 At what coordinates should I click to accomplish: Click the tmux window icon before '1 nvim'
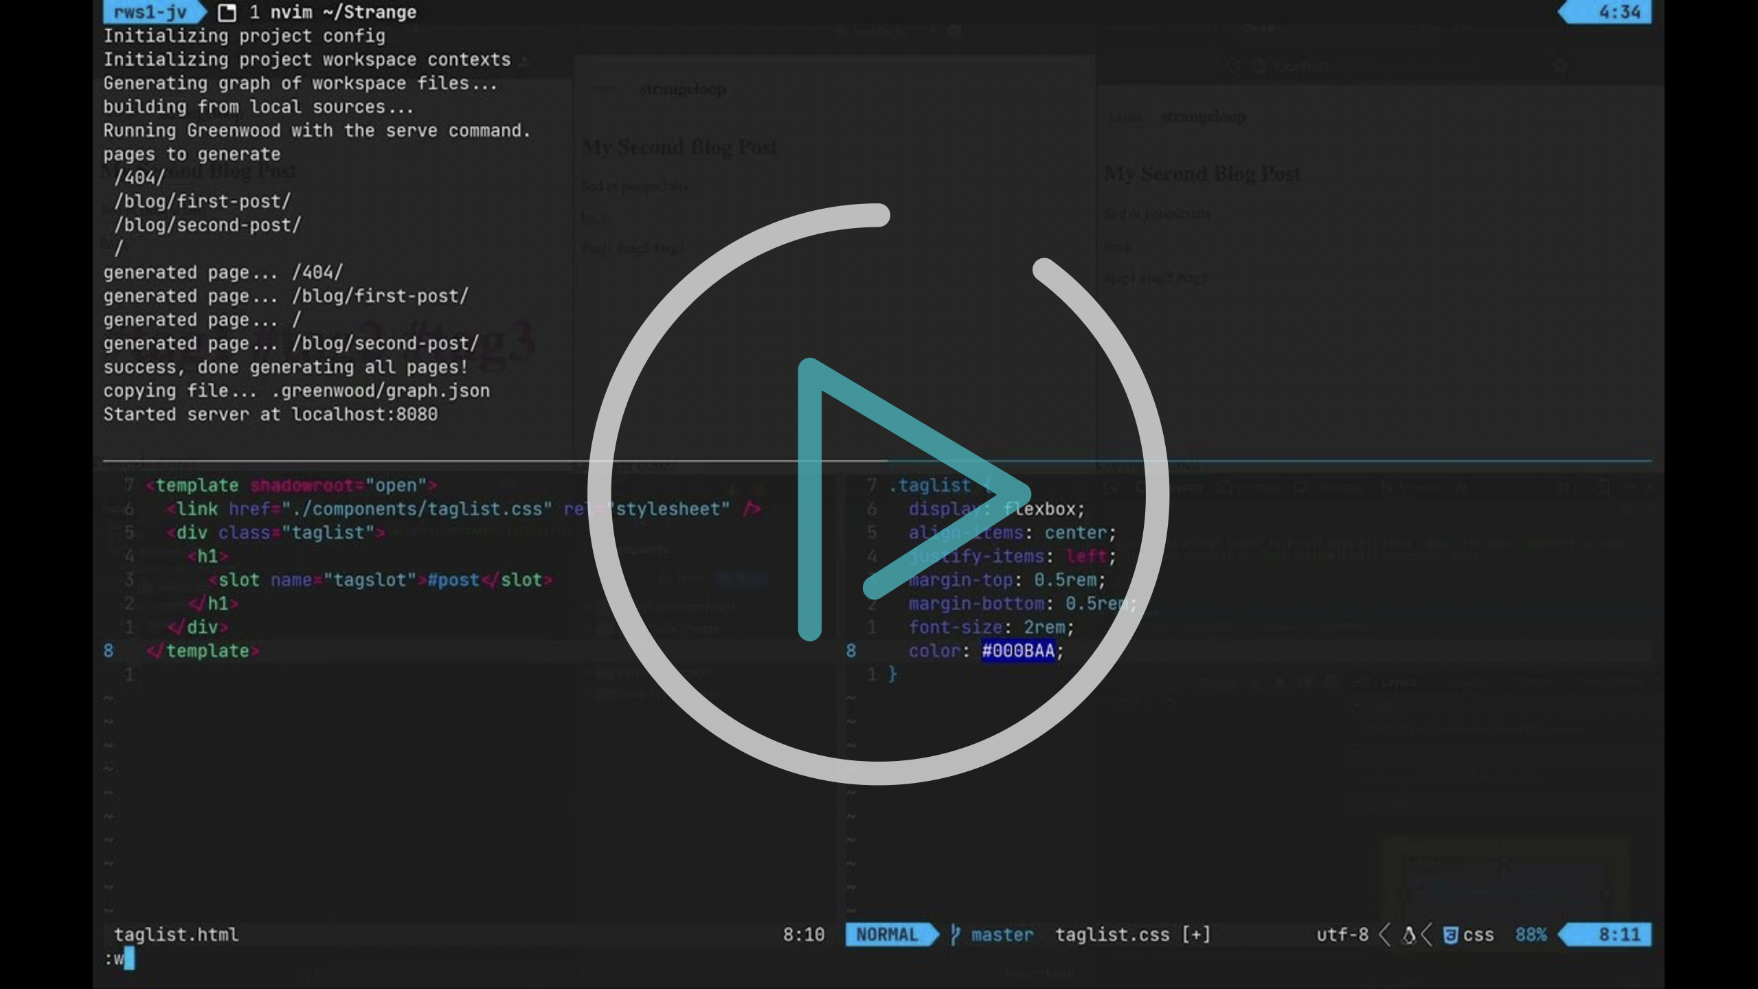tap(227, 12)
